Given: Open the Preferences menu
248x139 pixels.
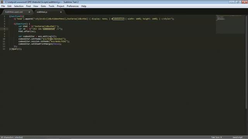Looking at the screenshot, I should (72, 6).
